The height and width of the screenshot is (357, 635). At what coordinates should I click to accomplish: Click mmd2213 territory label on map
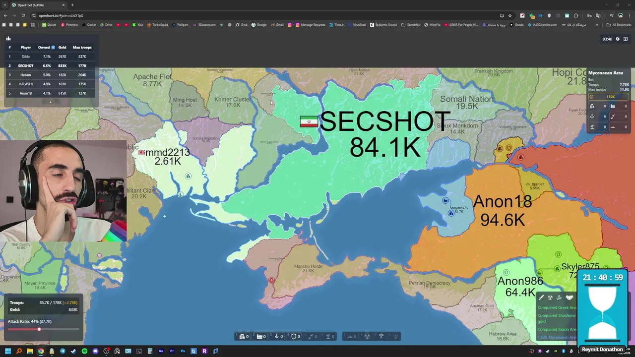coord(168,152)
